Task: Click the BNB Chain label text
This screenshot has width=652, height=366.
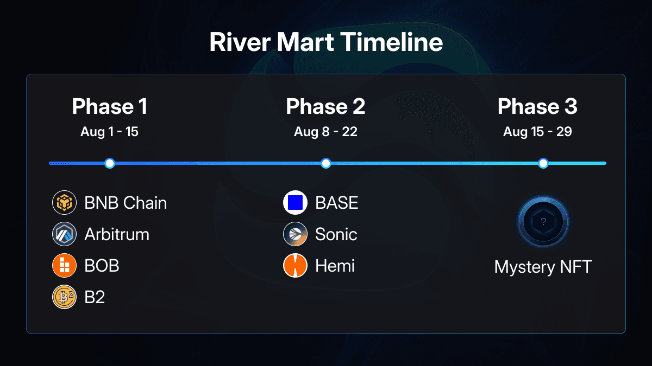Action: [x=126, y=203]
